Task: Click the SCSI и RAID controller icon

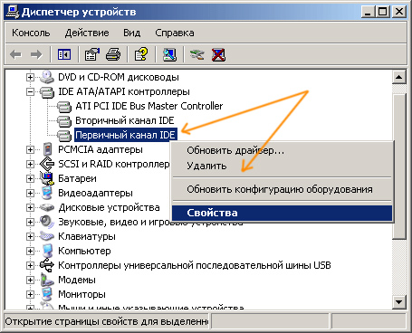Action: 47,164
